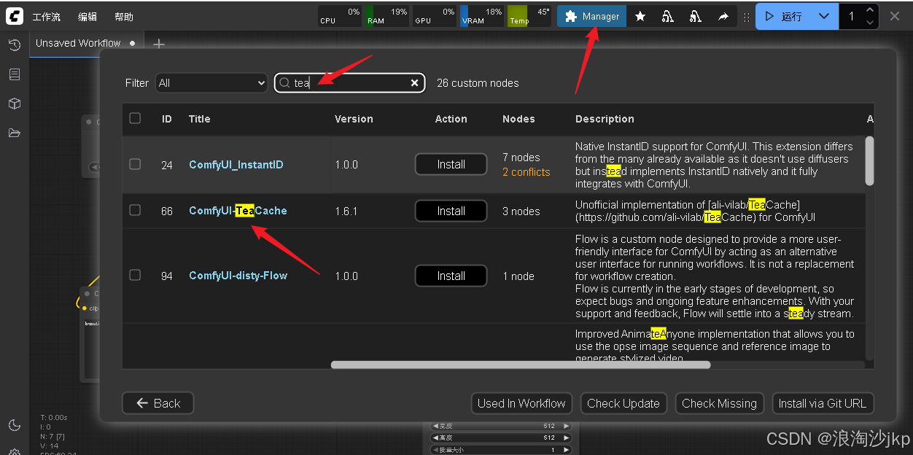The image size is (913, 455).
Task: Open the ComfyUI-TeaCache title link
Action: pos(238,211)
